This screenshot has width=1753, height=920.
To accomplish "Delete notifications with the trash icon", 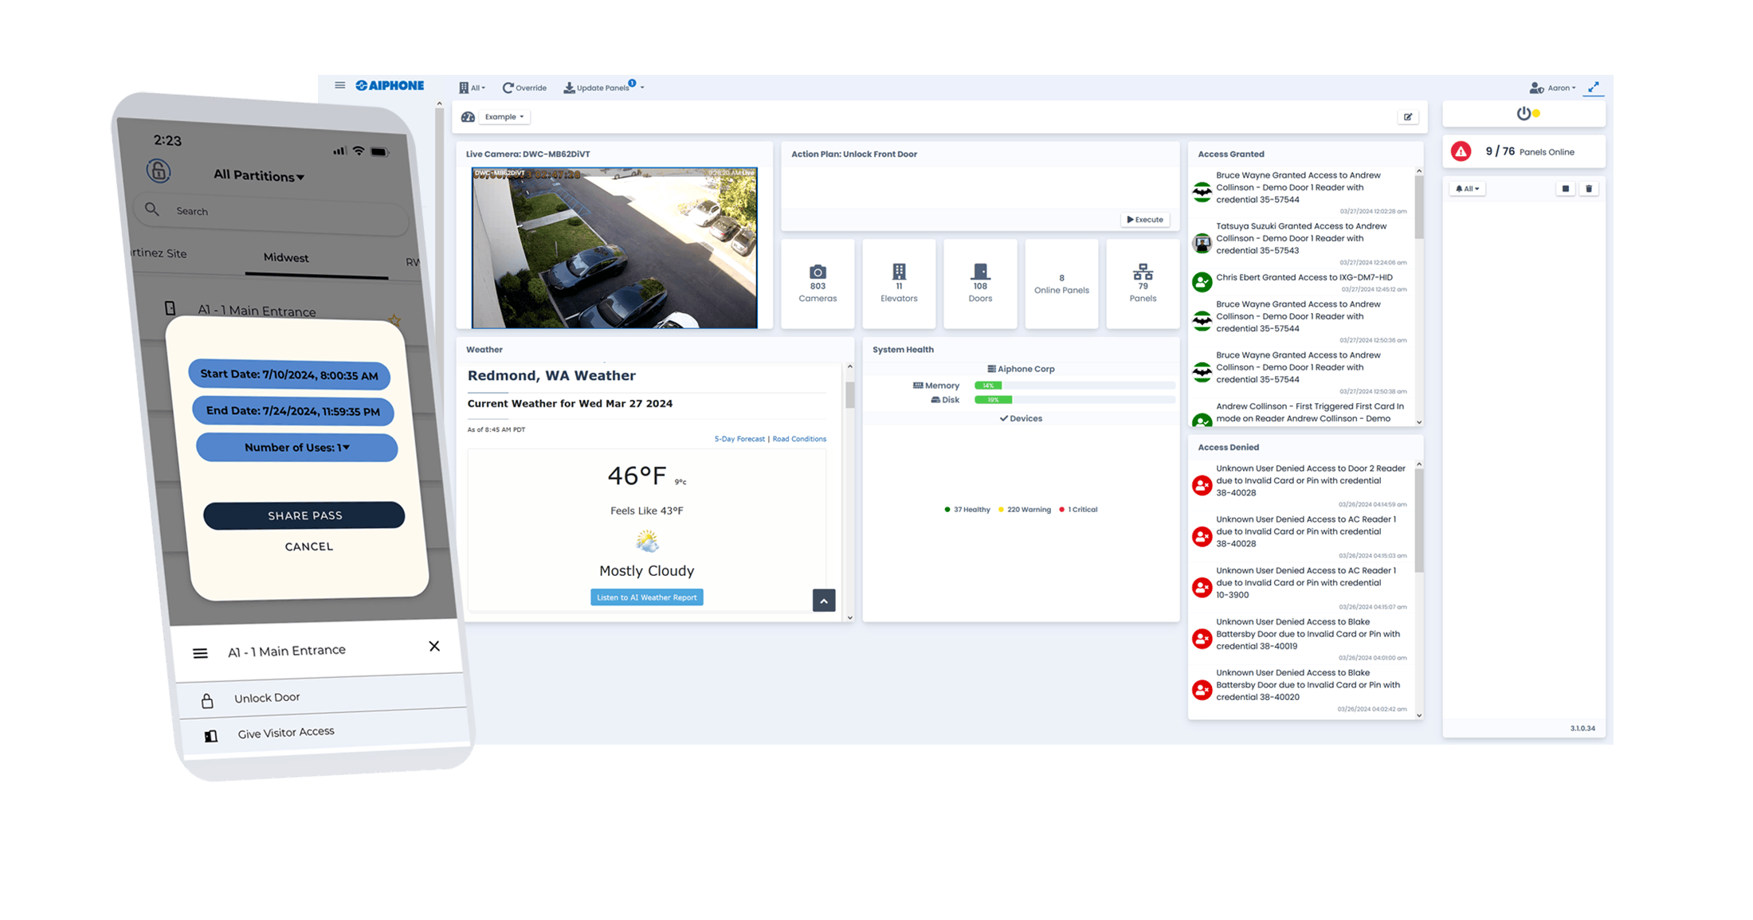I will (1589, 189).
